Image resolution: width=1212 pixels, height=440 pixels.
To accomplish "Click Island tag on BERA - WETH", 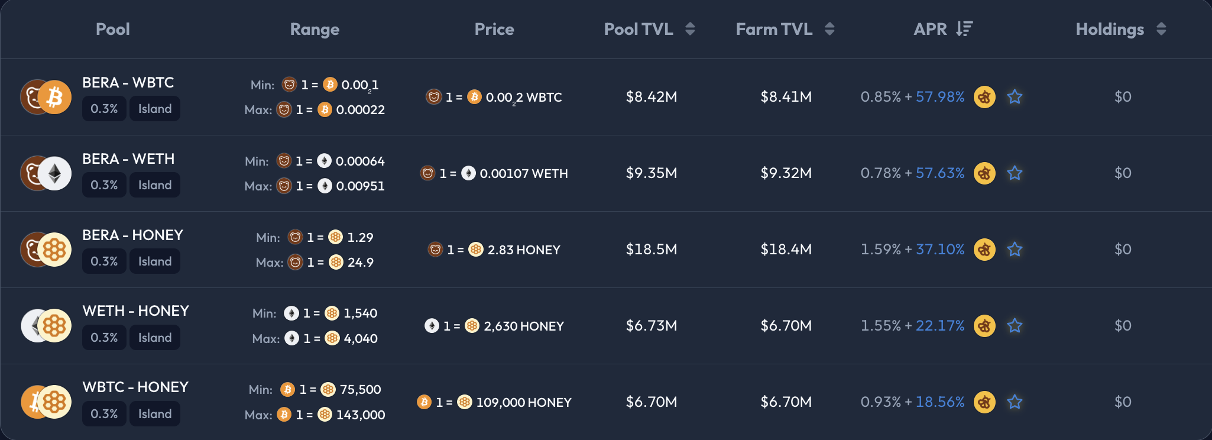I will pyautogui.click(x=155, y=185).
